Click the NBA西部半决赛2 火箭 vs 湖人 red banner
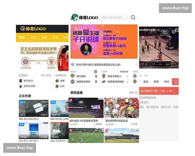This screenshot has height=156, width=195. click(159, 91)
